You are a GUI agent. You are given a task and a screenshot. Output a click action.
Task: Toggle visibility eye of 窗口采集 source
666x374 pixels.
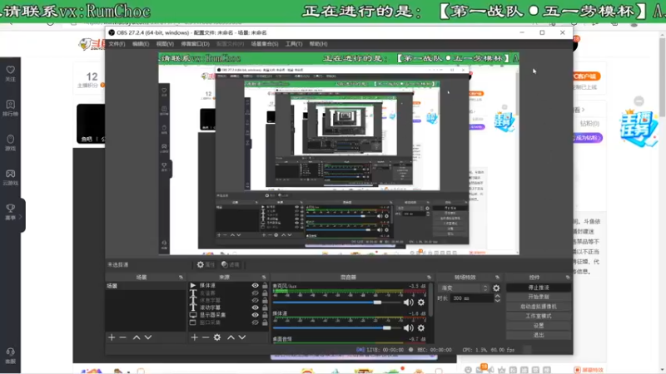(255, 322)
